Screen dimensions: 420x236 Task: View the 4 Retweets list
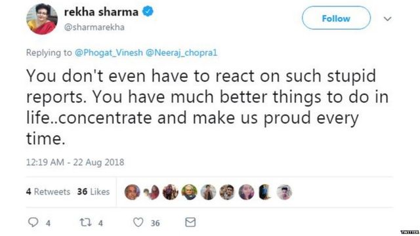pyautogui.click(x=48, y=191)
